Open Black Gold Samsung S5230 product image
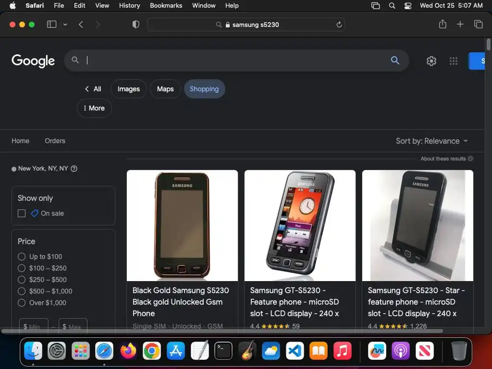The image size is (492, 369). point(182,226)
